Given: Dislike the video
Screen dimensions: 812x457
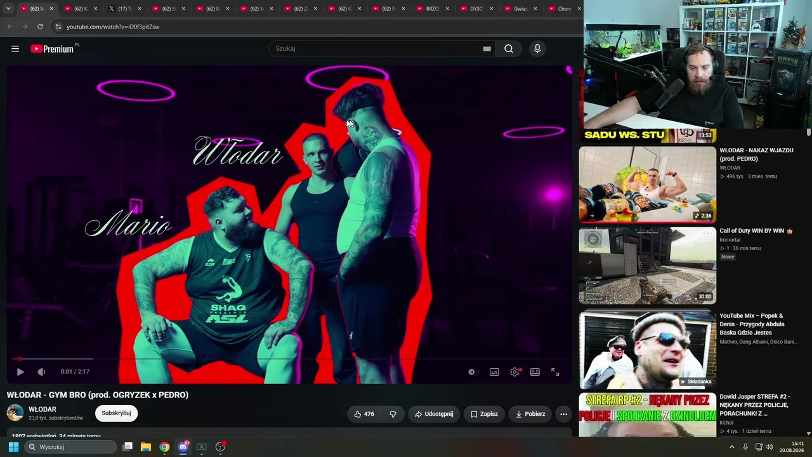Looking at the screenshot, I should (x=393, y=414).
